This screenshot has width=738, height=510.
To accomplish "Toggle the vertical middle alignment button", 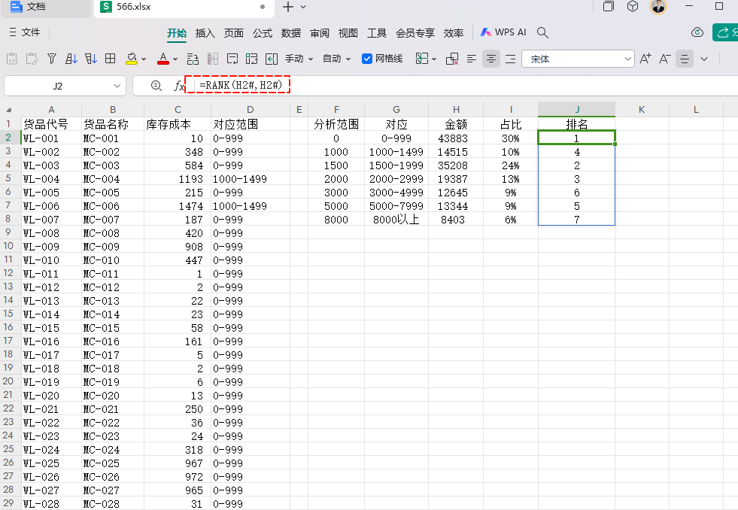I will click(685, 59).
